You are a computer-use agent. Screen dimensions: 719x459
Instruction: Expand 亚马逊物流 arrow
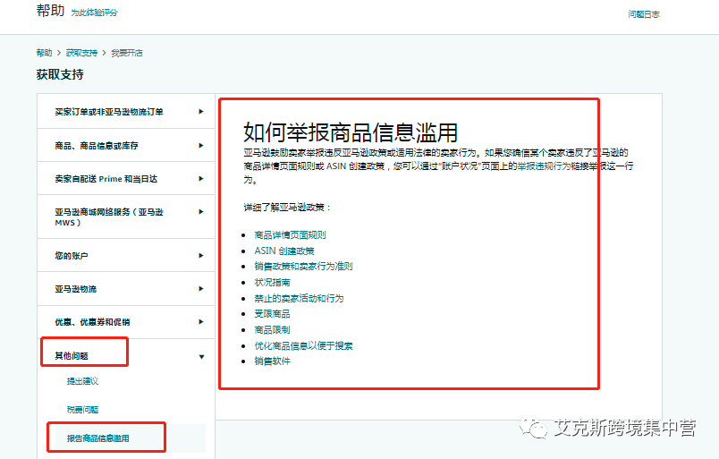click(x=201, y=289)
